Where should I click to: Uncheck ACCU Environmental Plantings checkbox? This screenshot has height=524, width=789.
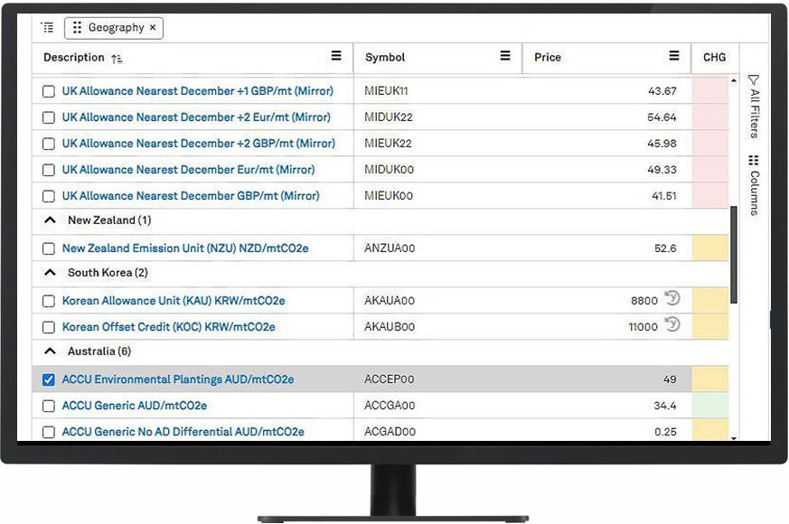[x=49, y=380]
